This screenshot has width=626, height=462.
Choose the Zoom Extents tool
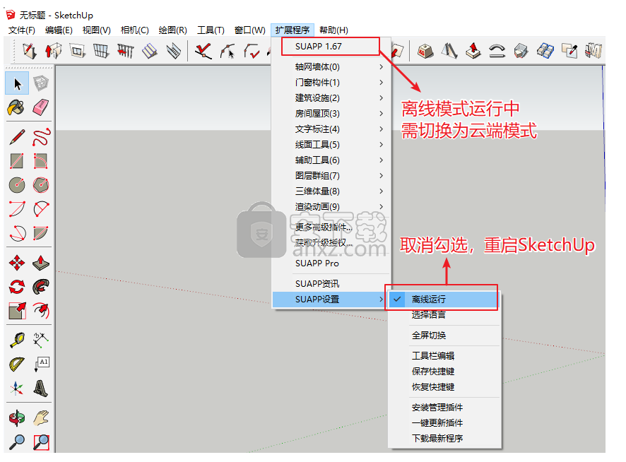pyautogui.click(x=41, y=442)
